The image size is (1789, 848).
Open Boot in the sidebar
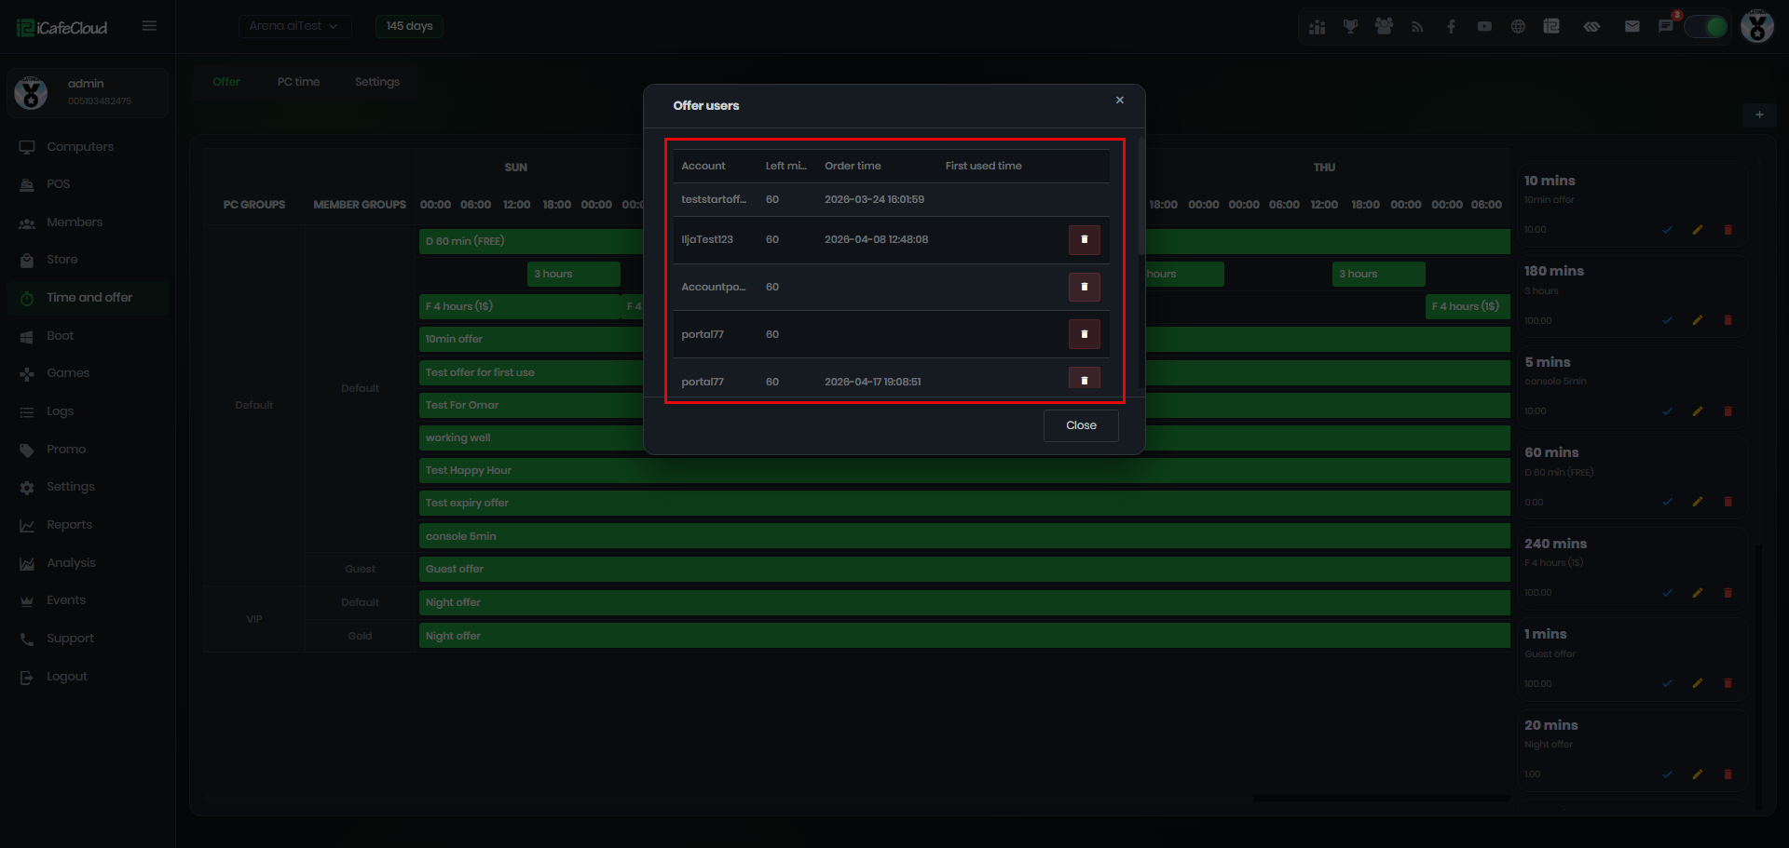click(x=88, y=336)
